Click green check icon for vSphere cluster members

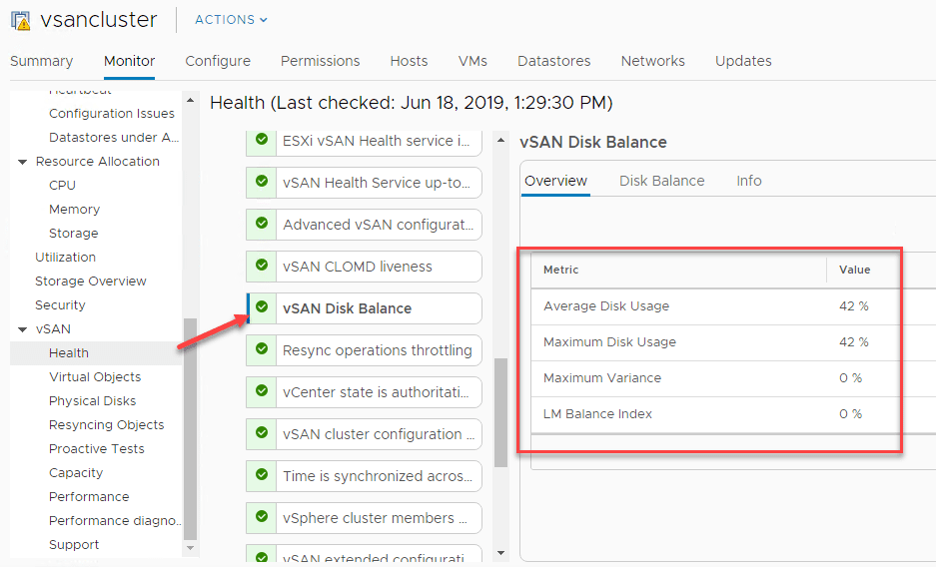262,517
